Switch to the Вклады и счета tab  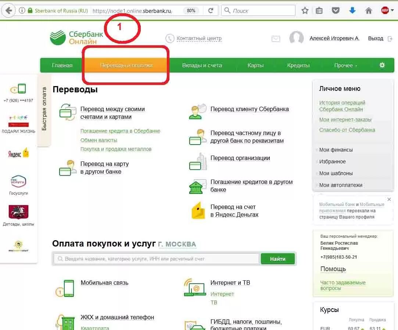(x=202, y=65)
